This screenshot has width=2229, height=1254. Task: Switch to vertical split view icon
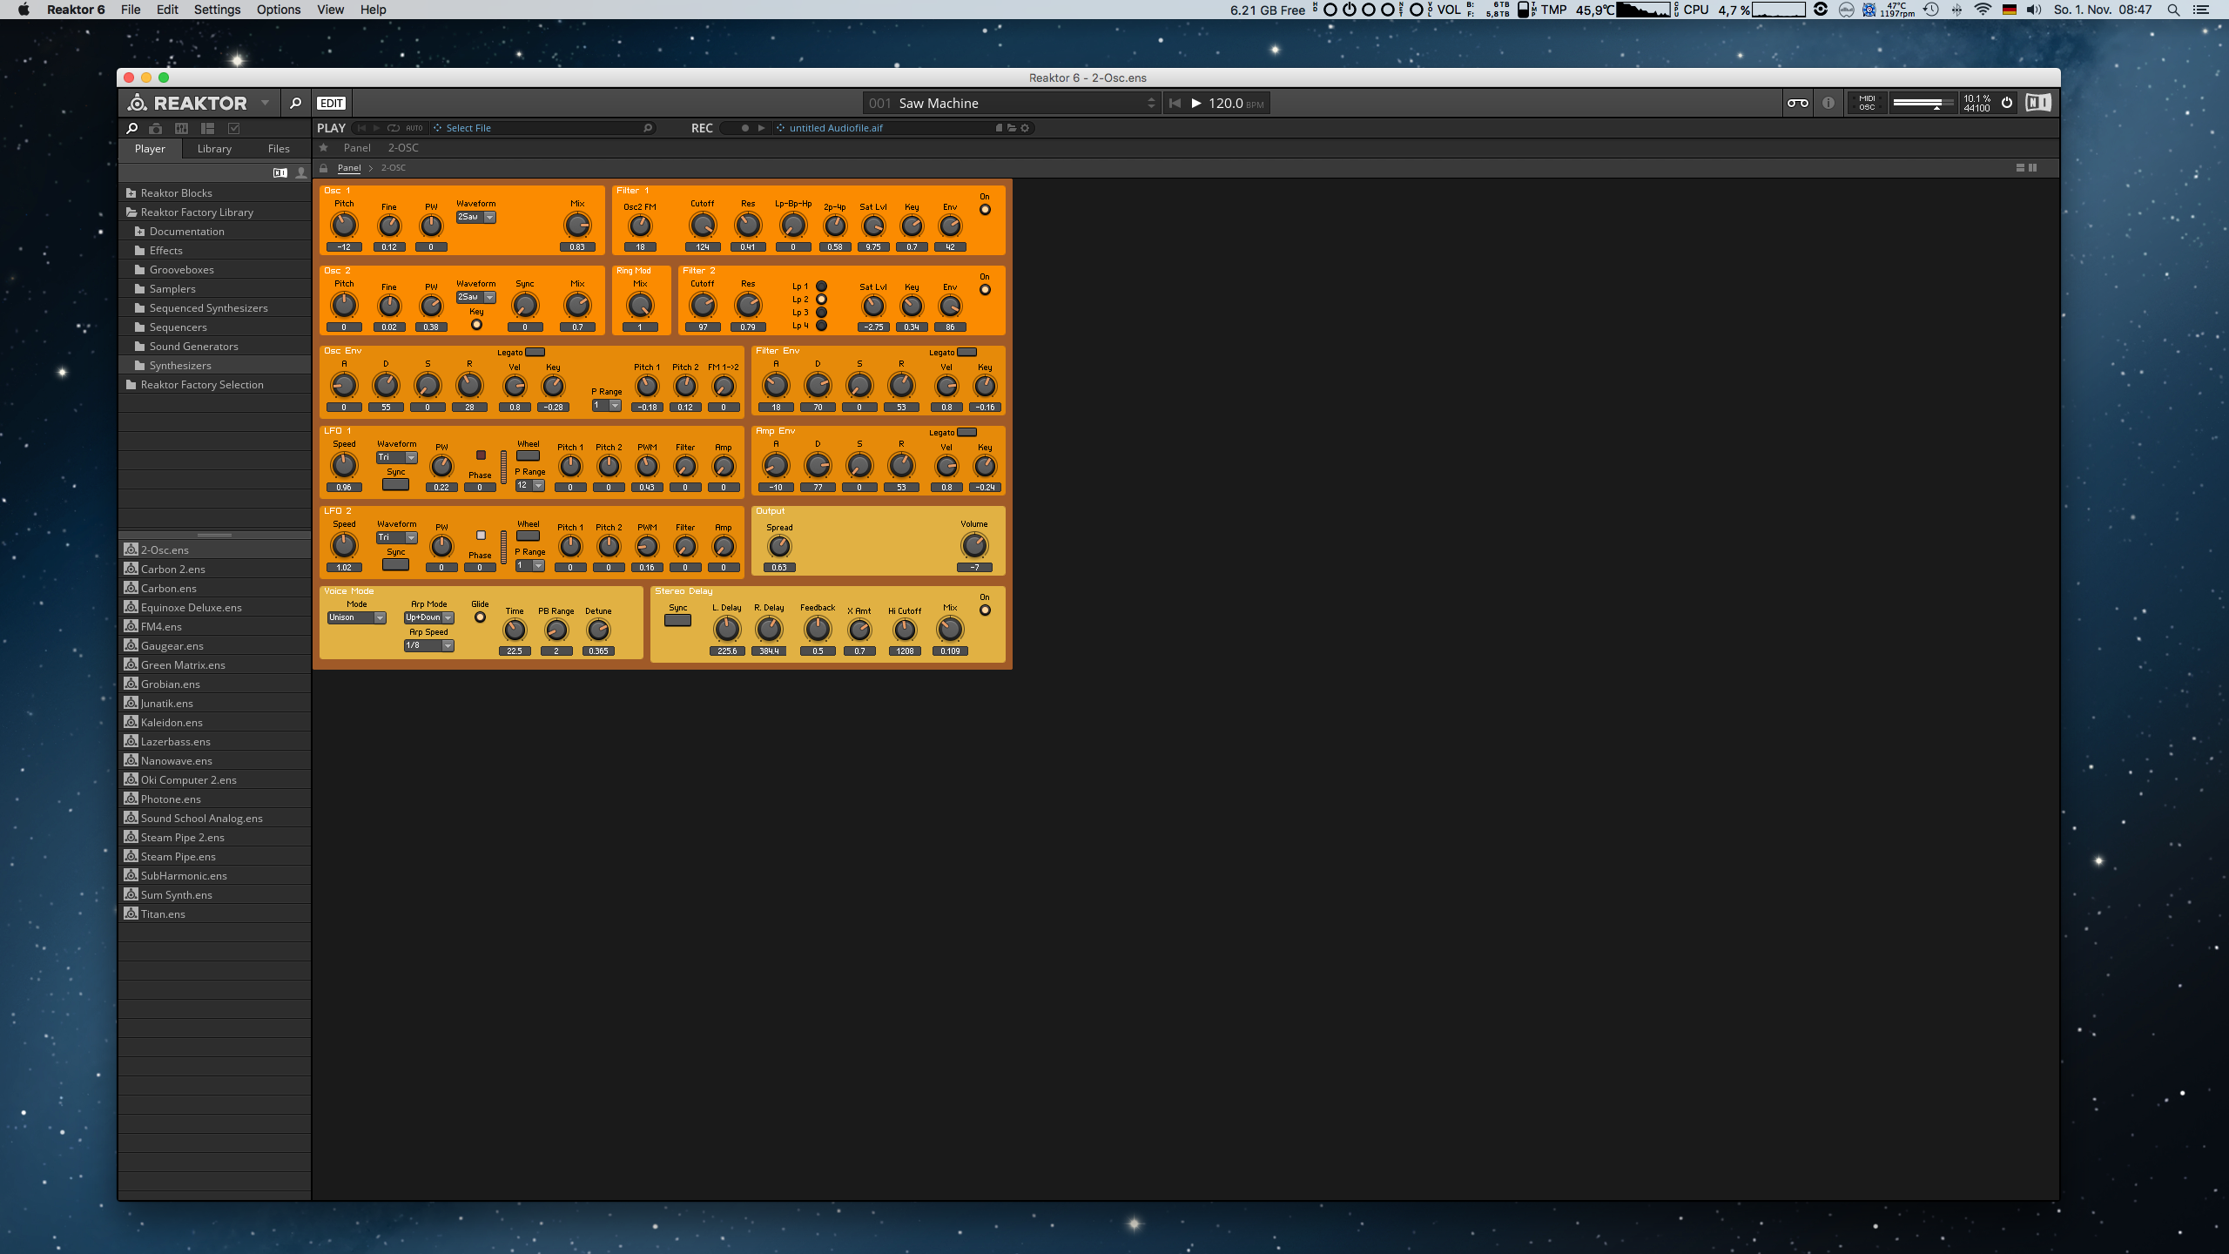(2033, 168)
